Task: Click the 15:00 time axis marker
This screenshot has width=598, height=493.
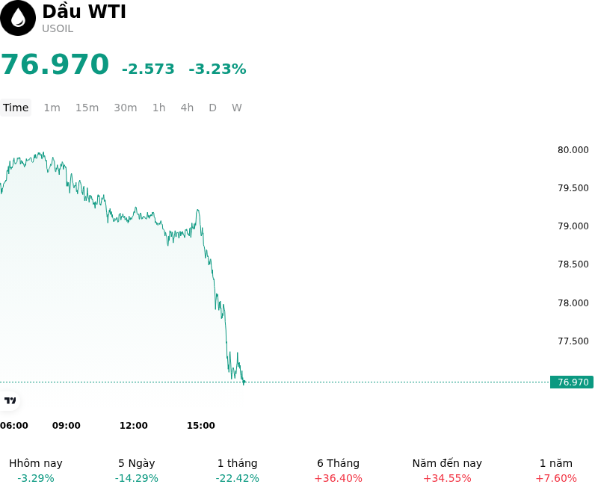Action: [x=200, y=426]
